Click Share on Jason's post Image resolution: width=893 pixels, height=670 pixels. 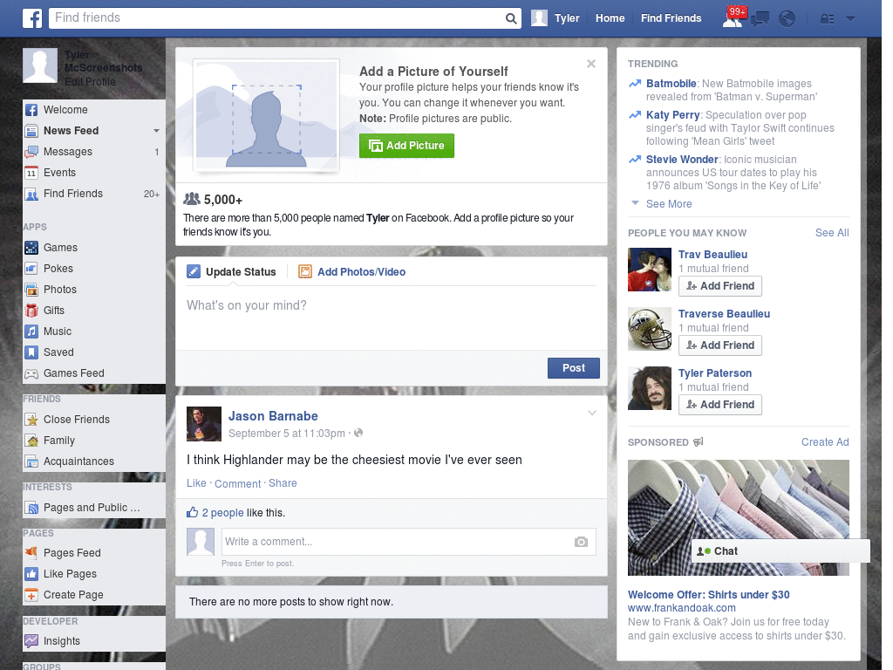pyautogui.click(x=283, y=483)
